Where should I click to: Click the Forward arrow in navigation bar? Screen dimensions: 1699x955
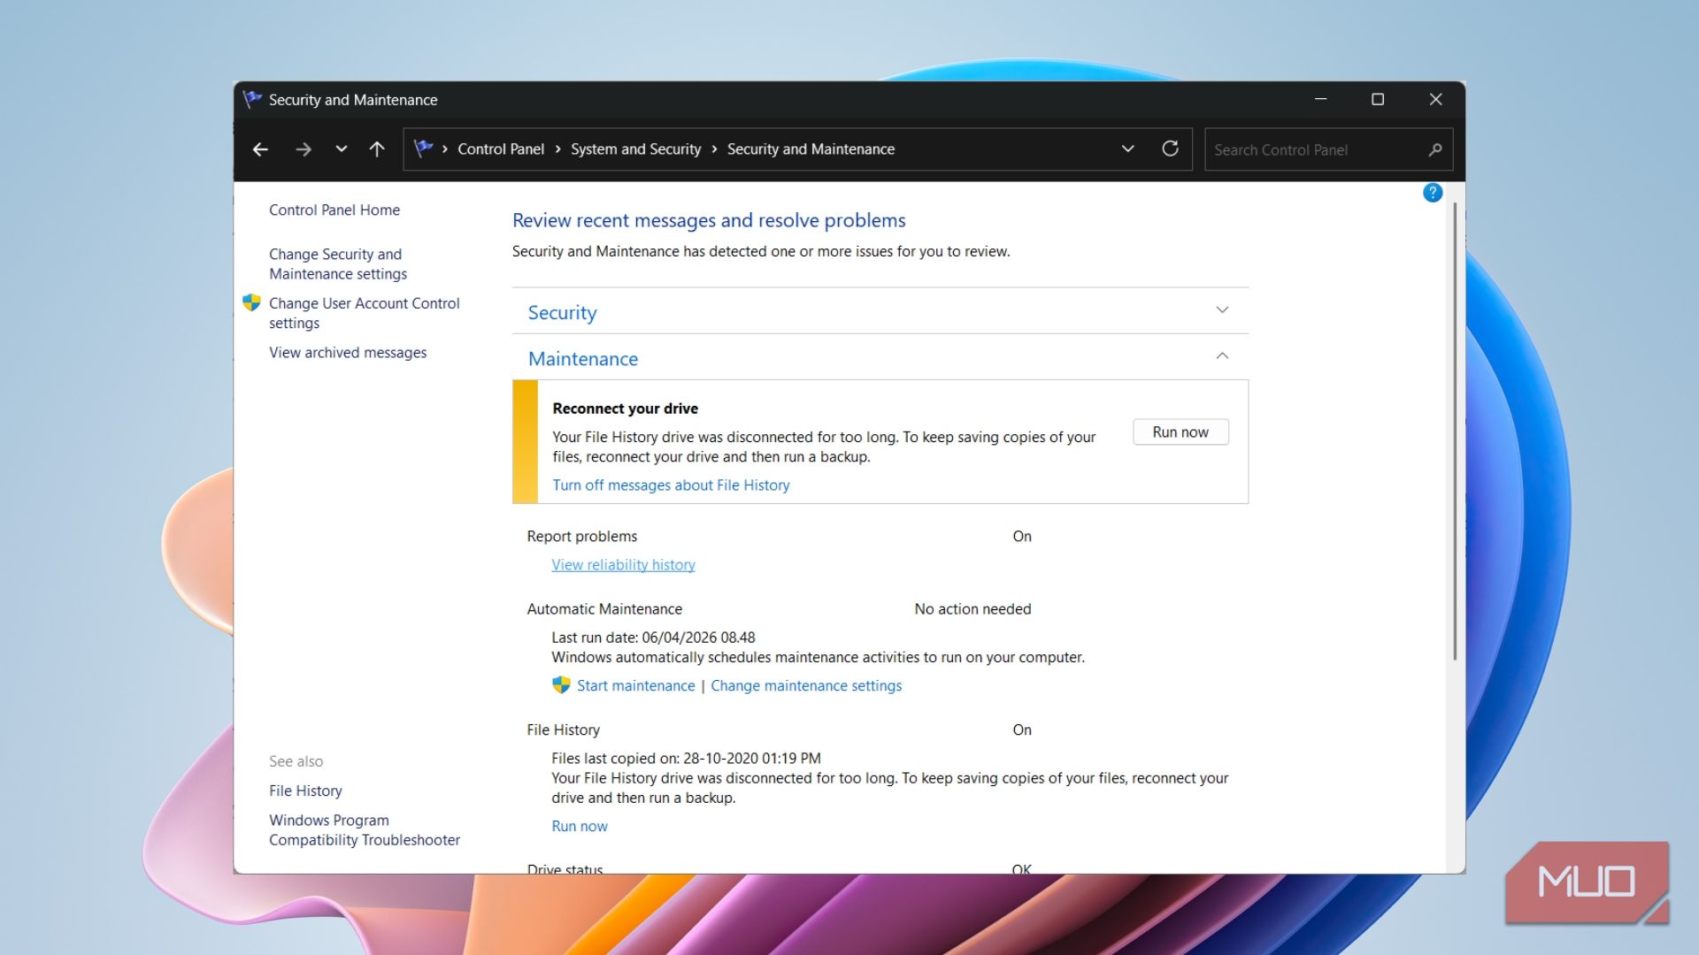pyautogui.click(x=304, y=149)
